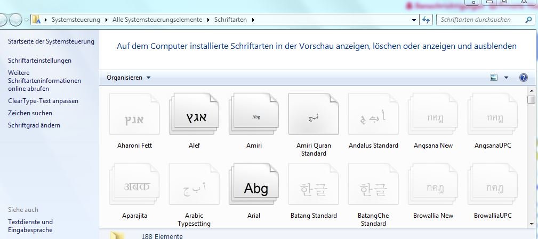This screenshot has height=239, width=538.
Task: Select the AngsanaUPC font icon
Action: (x=493, y=114)
